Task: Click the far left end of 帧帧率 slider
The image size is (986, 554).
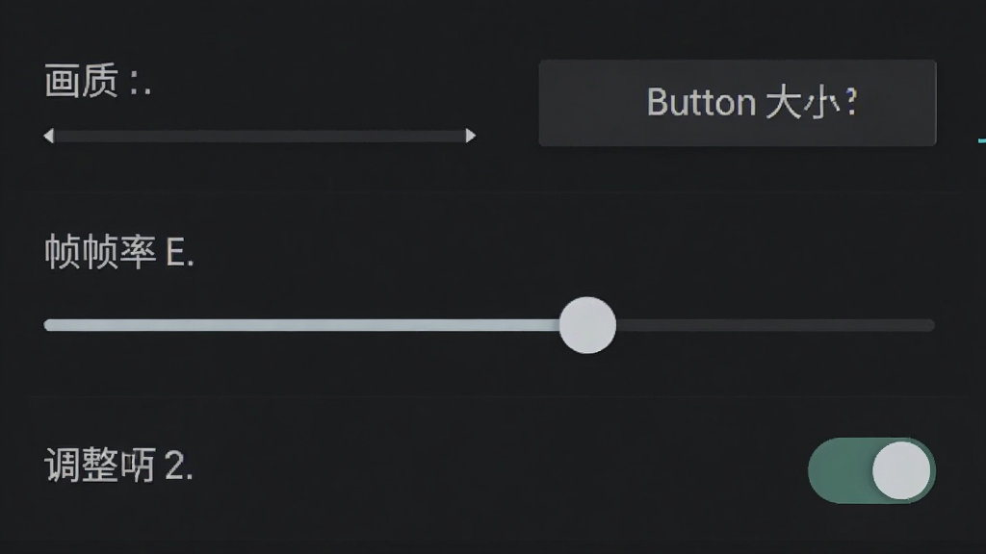Action: (x=47, y=325)
